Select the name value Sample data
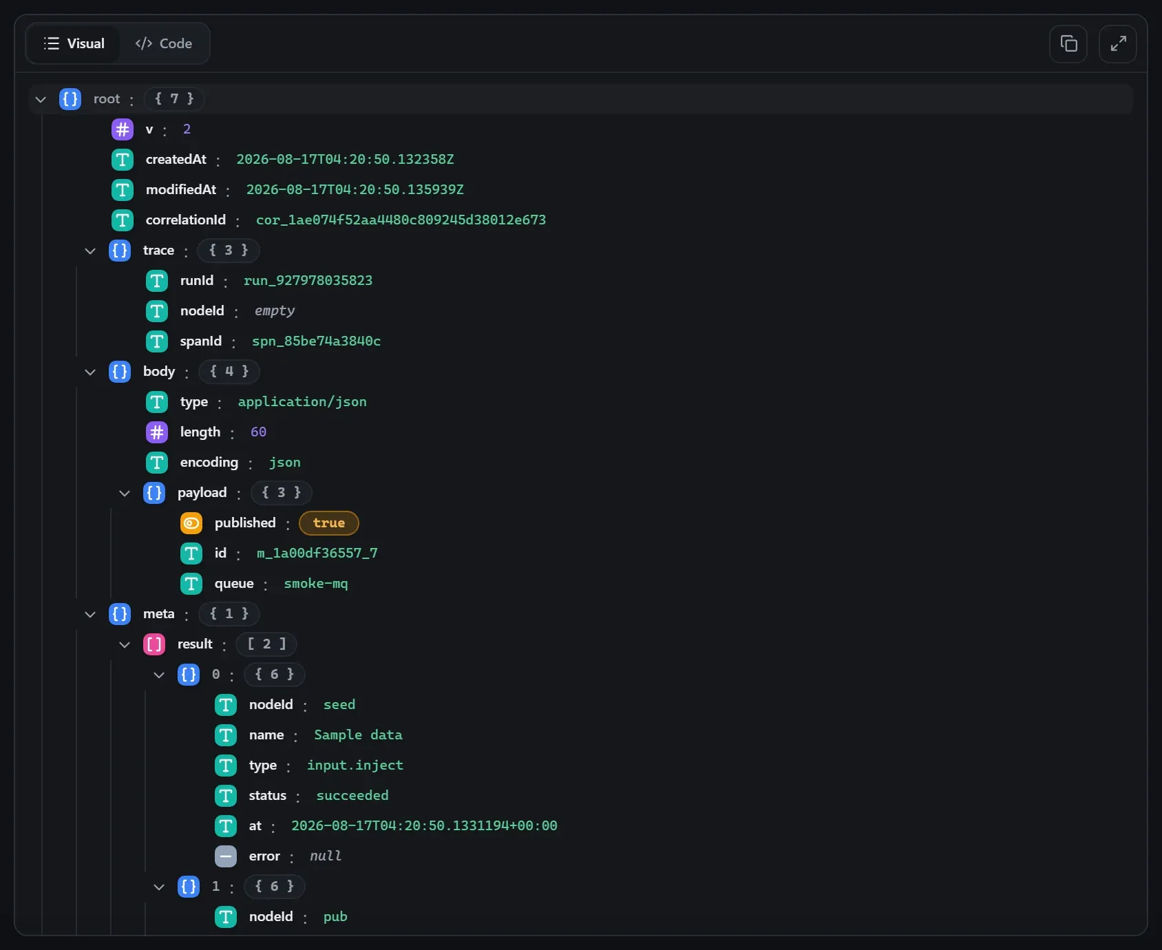Screen dimensions: 1162x950 (x=359, y=735)
